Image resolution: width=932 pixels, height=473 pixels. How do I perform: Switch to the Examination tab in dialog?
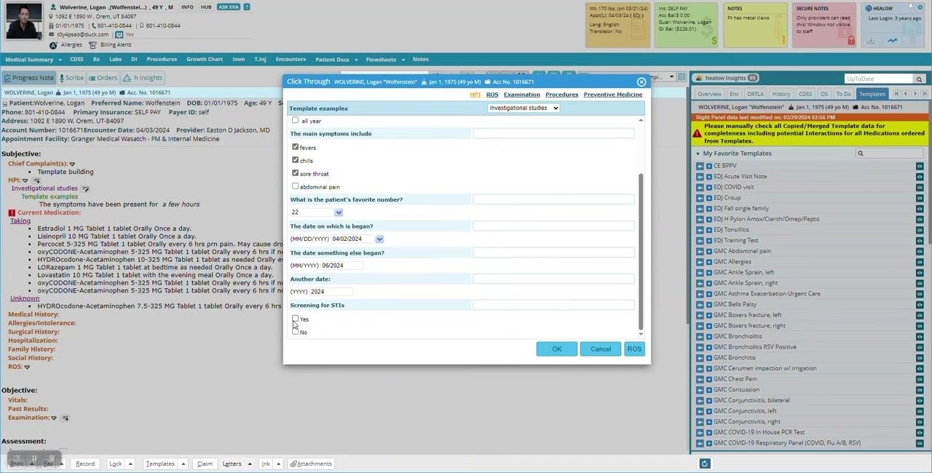[x=522, y=95]
